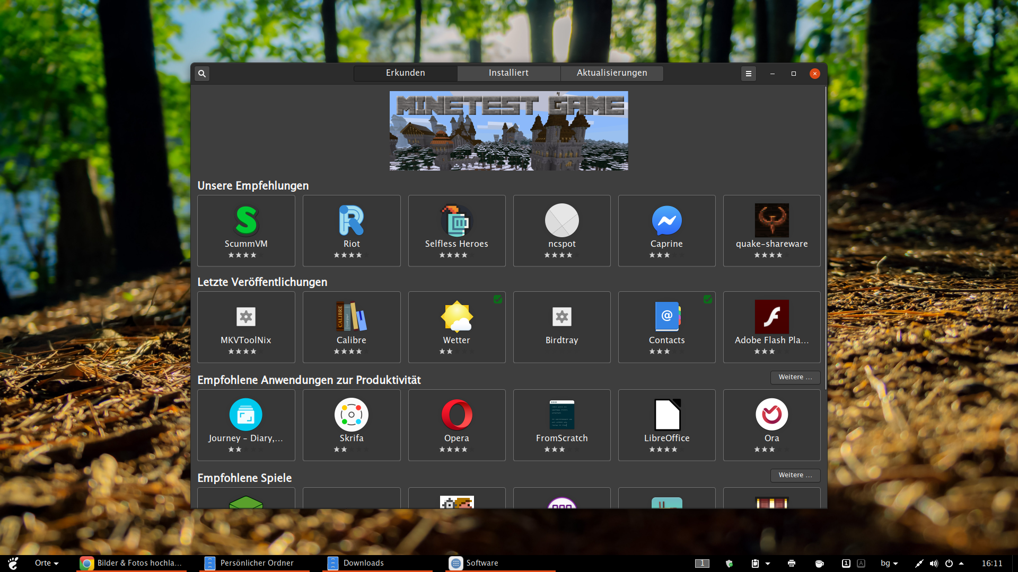Select the Riot app icon
Viewport: 1018px width, 572px height.
[x=352, y=220]
